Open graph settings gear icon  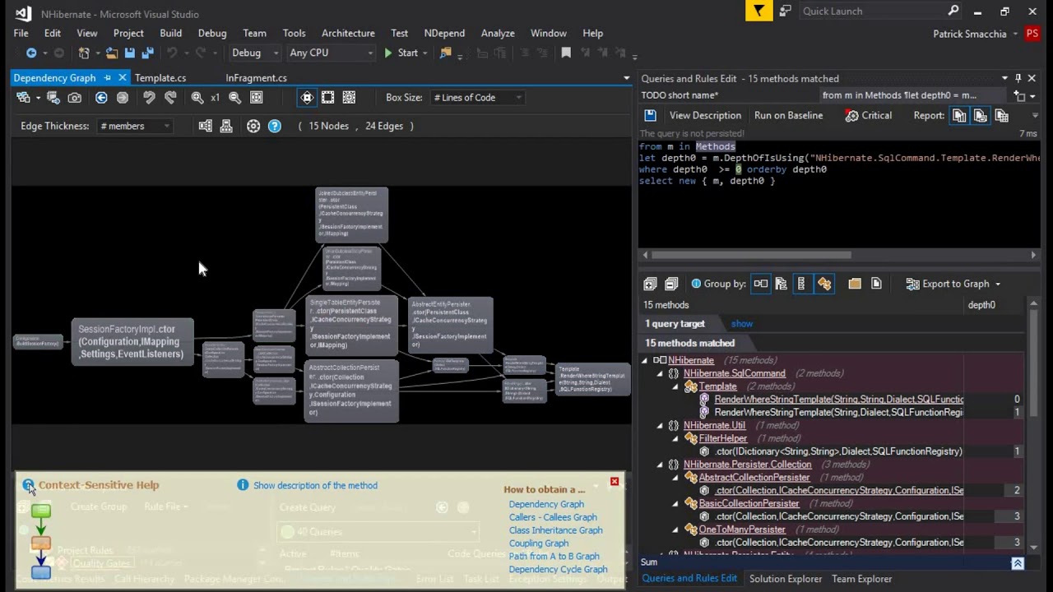tap(253, 126)
